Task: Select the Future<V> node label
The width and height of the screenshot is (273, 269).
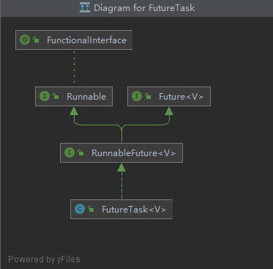Action: coord(181,97)
